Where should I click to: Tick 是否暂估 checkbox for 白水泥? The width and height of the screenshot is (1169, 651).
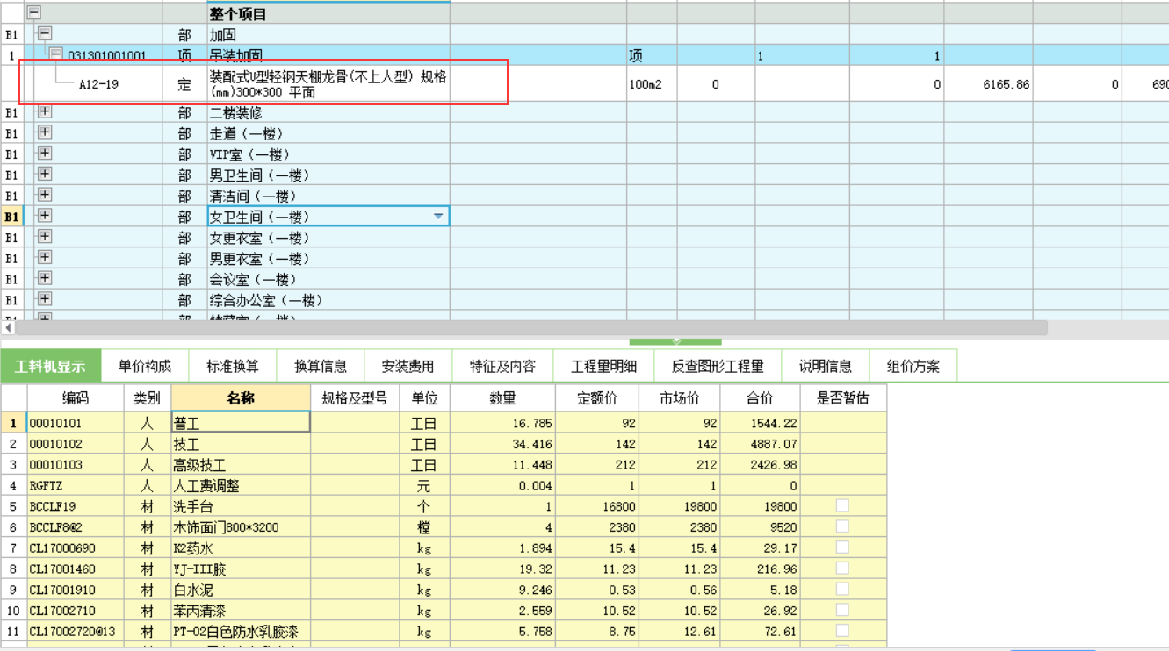[842, 589]
